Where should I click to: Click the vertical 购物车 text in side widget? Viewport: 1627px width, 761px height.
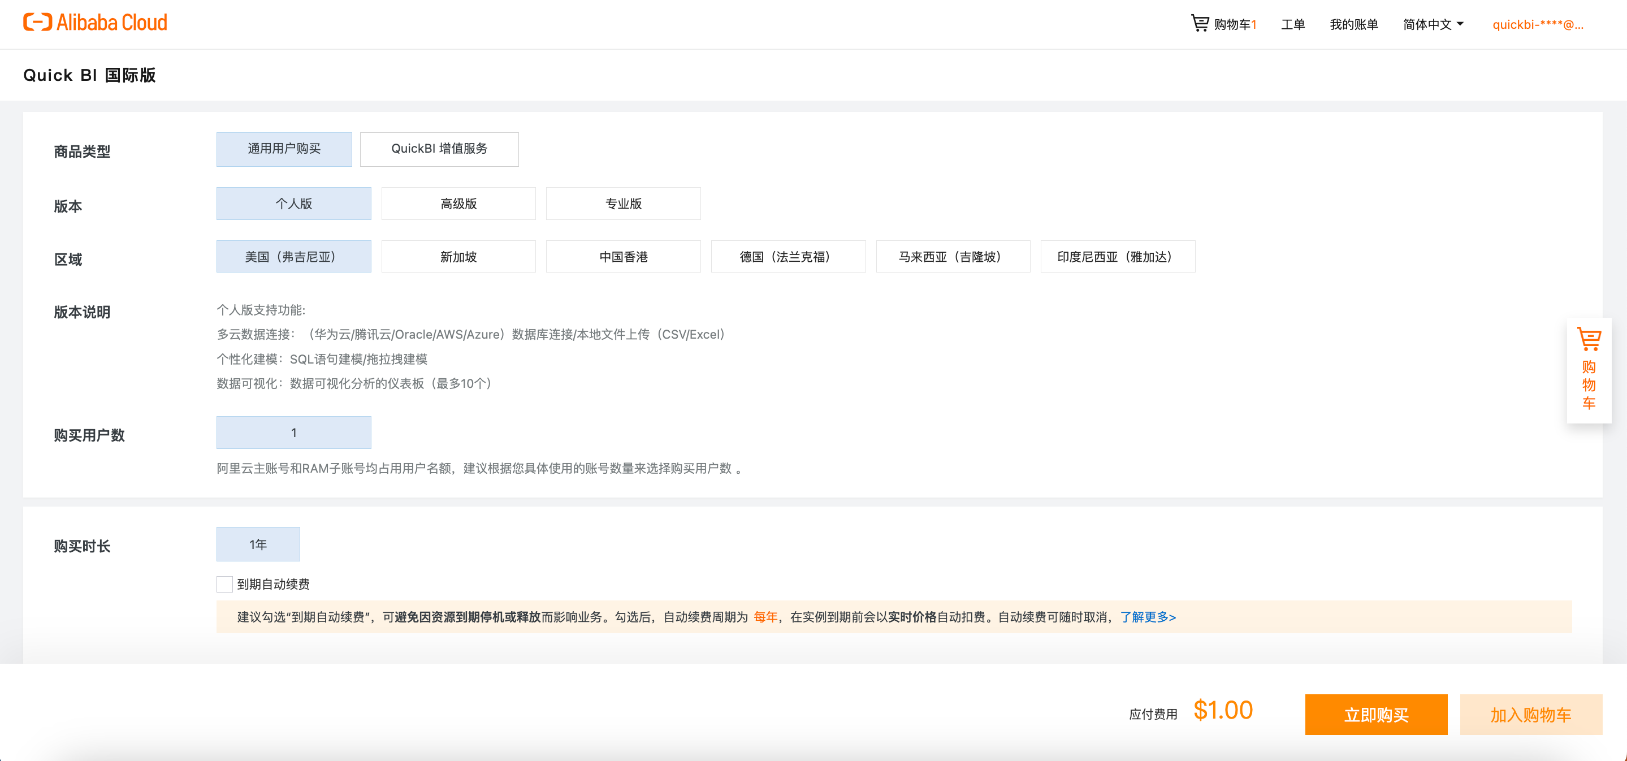coord(1589,384)
